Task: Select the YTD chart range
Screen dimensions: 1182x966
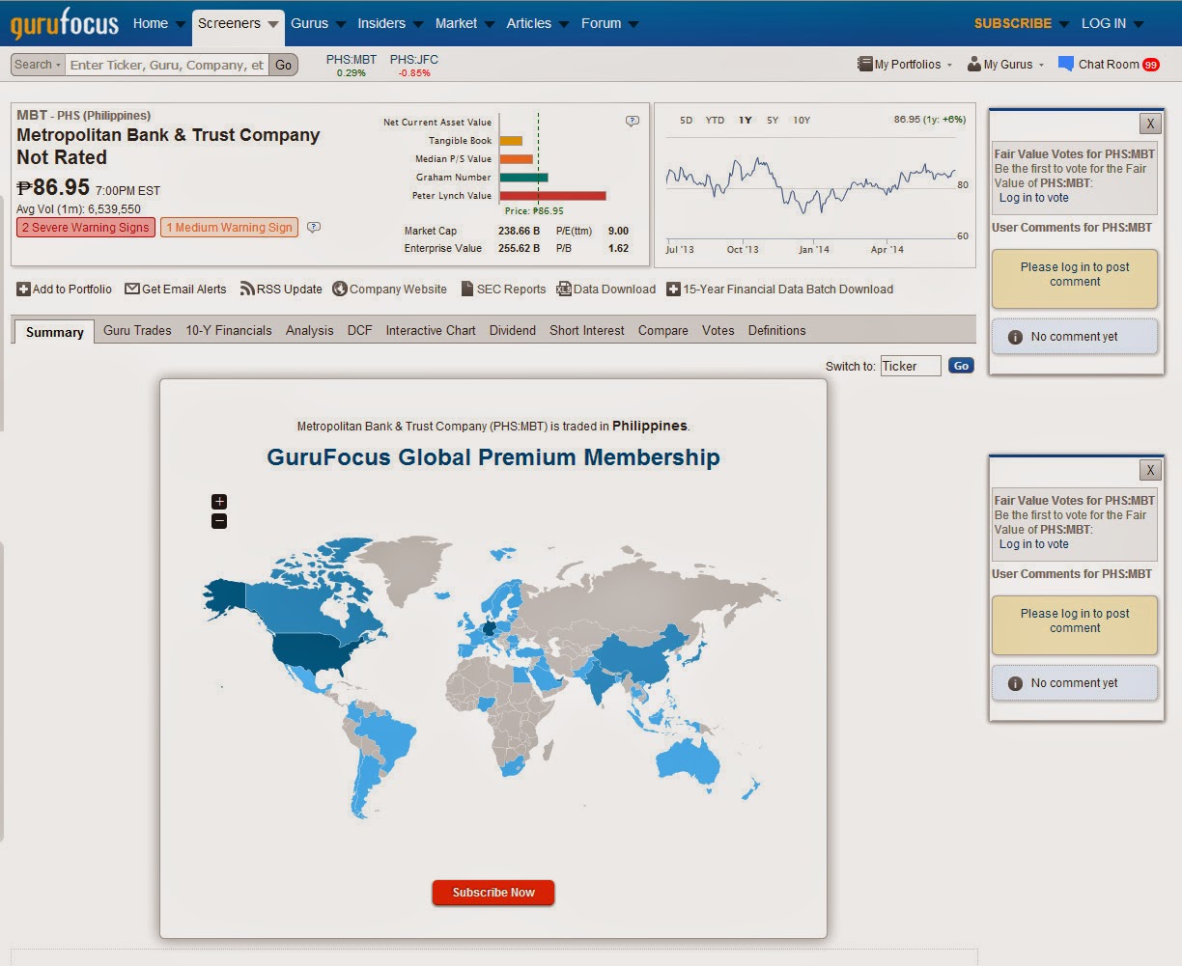Action: (715, 121)
